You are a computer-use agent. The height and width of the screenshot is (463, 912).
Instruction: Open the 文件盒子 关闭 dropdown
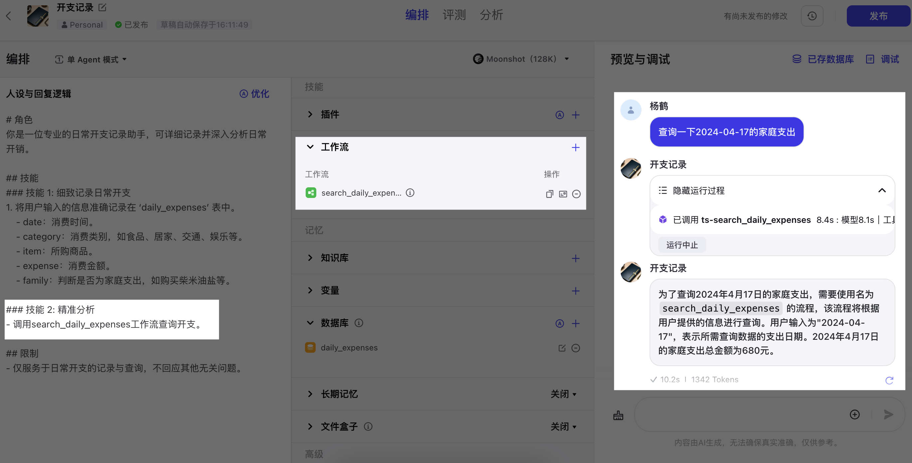click(563, 426)
